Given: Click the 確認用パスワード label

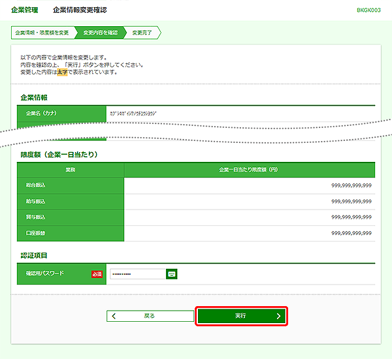Looking at the screenshot, I should click(45, 273).
